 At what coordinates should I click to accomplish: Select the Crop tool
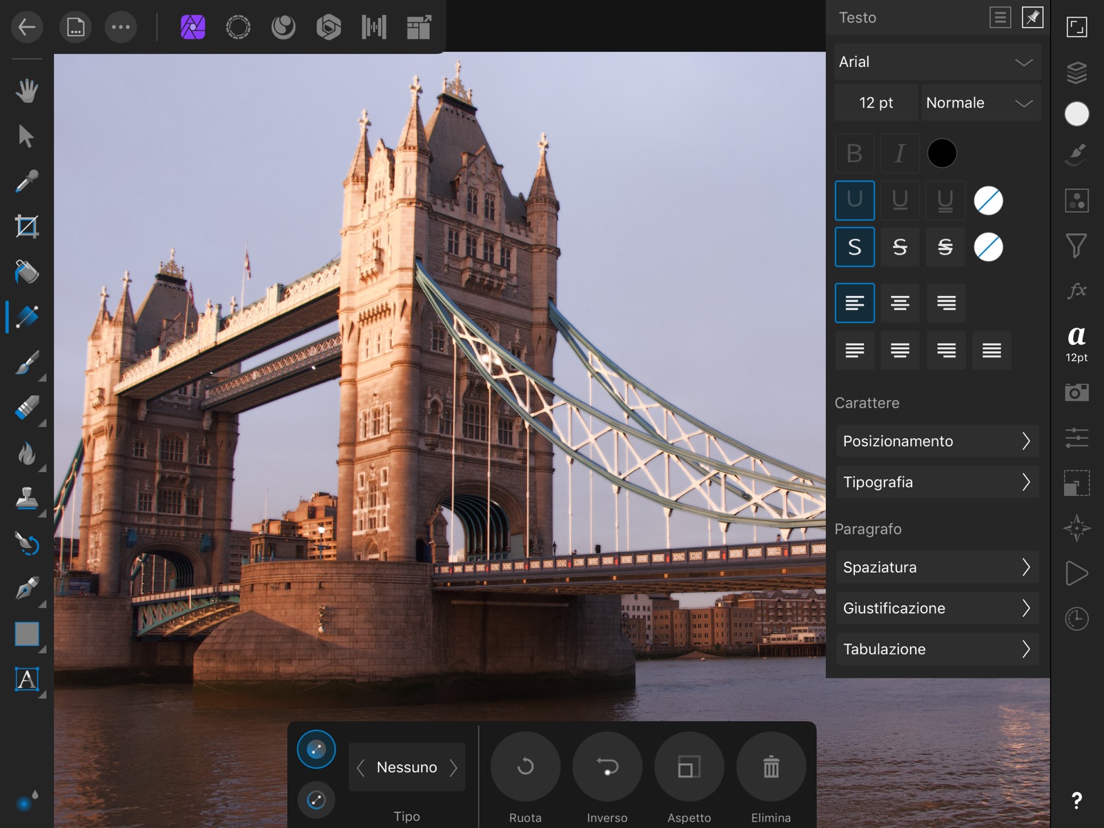pos(26,226)
